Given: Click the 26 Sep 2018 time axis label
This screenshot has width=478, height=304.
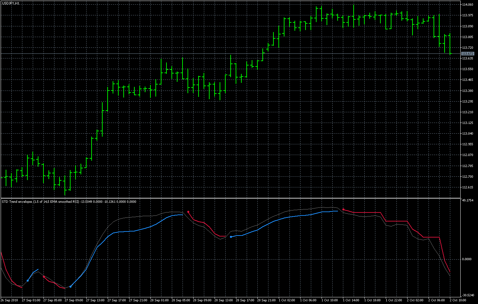Looking at the screenshot, I should tap(9, 300).
